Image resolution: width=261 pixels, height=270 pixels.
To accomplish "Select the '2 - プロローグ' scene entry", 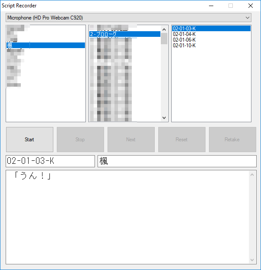I will tap(124, 34).
